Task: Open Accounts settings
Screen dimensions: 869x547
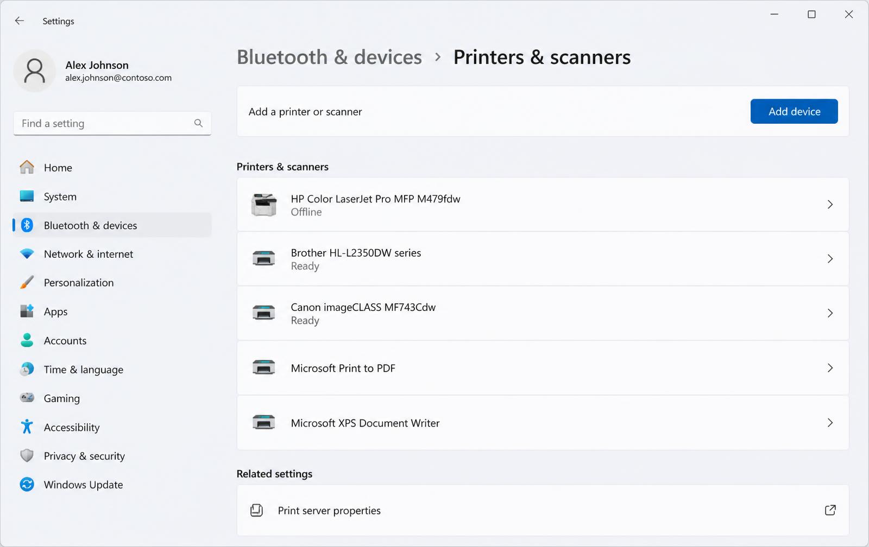Action: click(x=112, y=340)
